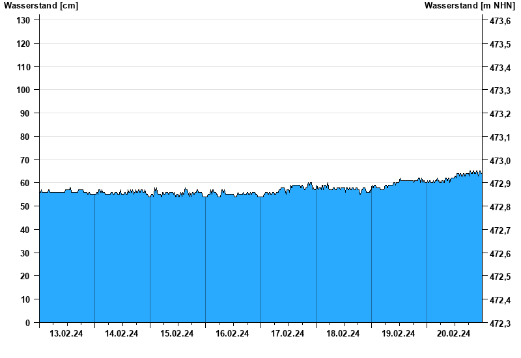
Task: Click the 472,3 label on the right axis
Action: click(500, 324)
